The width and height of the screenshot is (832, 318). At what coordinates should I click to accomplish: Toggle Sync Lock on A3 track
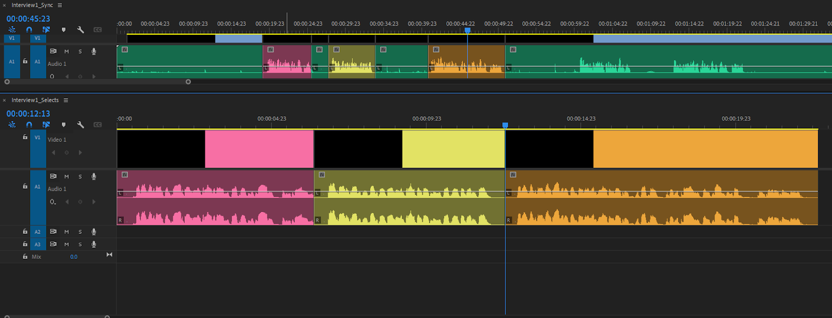coord(53,244)
